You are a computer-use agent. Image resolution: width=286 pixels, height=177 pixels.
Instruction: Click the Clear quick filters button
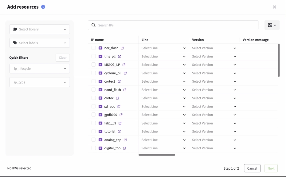[63, 58]
